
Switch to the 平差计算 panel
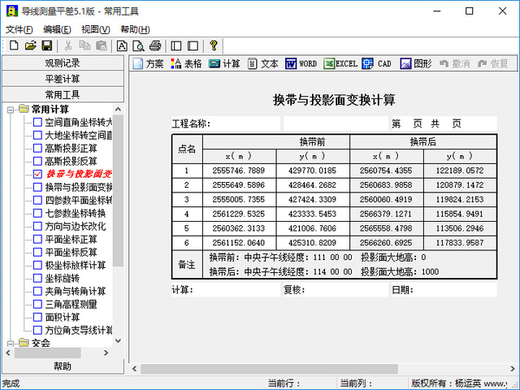63,79
